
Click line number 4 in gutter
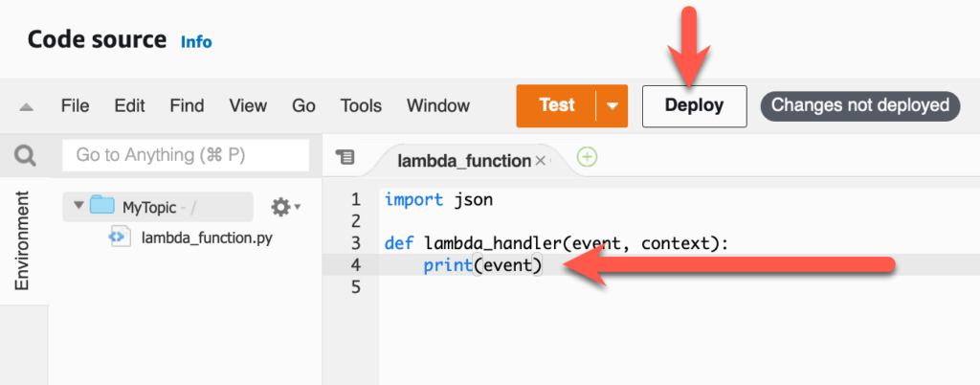355,265
